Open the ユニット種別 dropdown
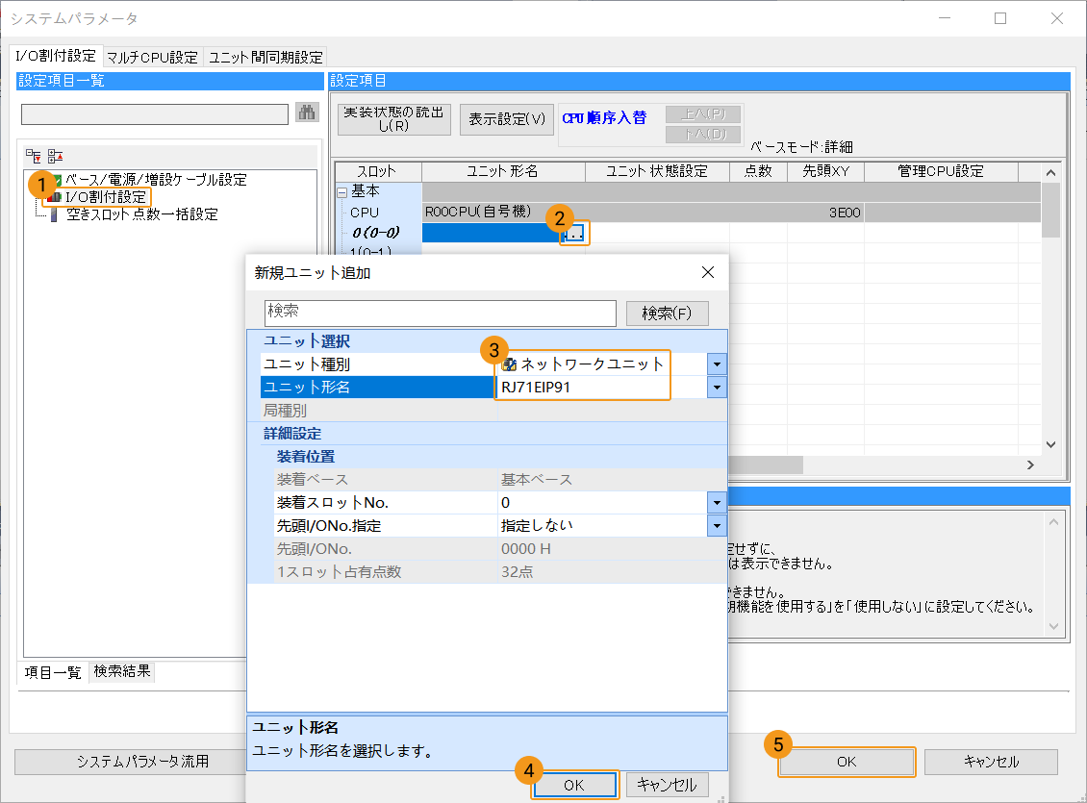1087x803 pixels. (x=716, y=364)
